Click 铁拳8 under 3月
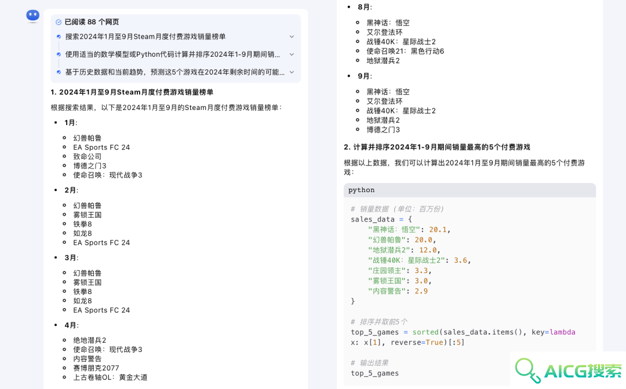626x389 pixels. click(82, 291)
